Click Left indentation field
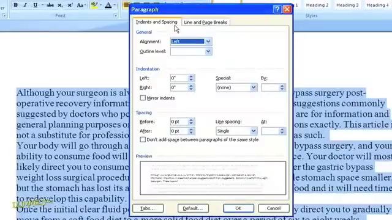Image resolution: width=392 pixels, height=220 pixels. 179,78
